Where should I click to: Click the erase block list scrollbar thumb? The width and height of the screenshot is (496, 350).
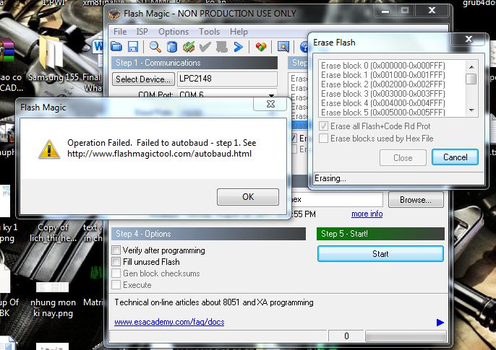point(471,79)
